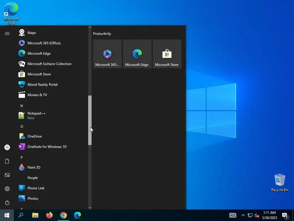This screenshot has height=221, width=294.
Task: Open Documents from Start sidebar
Action: pyautogui.click(x=7, y=161)
